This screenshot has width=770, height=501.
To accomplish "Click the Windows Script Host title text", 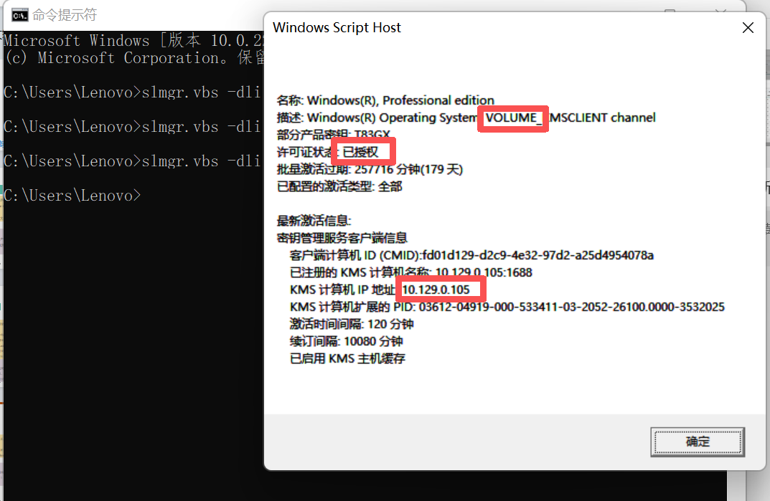I will [x=337, y=28].
